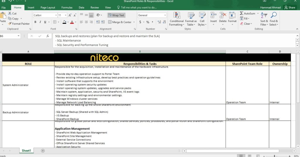Click the Orientation text angle icon
Image resolution: width=300 pixels, height=157 pixels.
(98, 15)
